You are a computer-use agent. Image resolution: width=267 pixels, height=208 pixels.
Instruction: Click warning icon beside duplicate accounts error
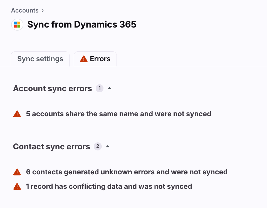coord(17,114)
